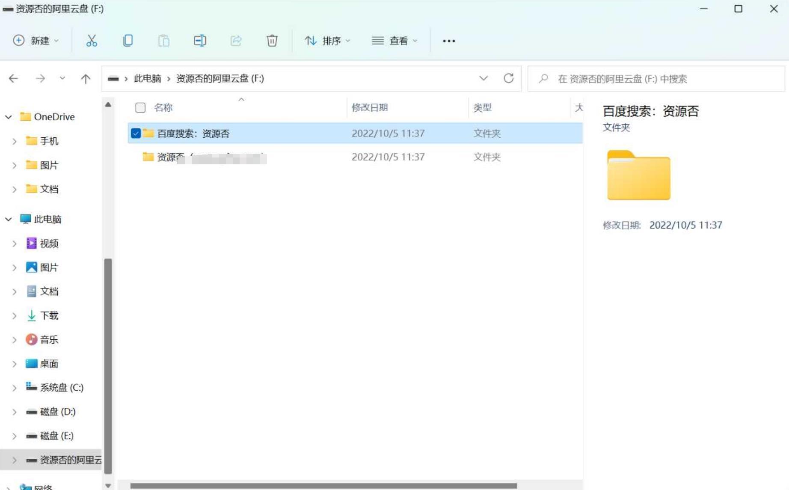Go forward with the right arrow

pos(40,78)
